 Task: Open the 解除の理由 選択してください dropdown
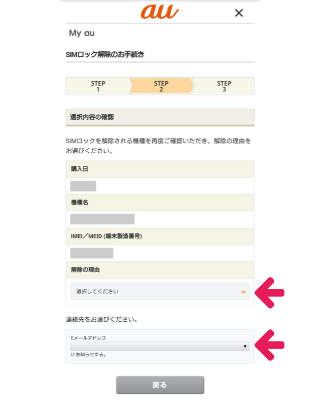(159, 292)
